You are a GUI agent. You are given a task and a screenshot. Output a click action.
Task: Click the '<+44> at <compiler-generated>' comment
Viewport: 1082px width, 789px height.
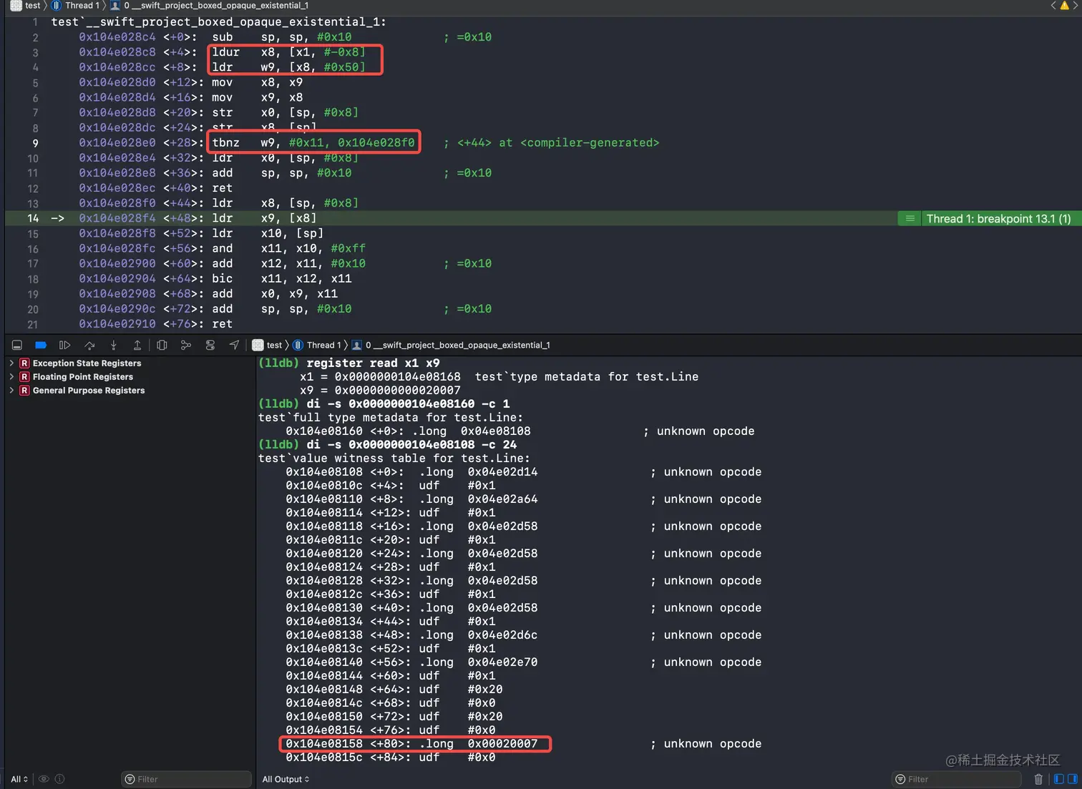[558, 143]
